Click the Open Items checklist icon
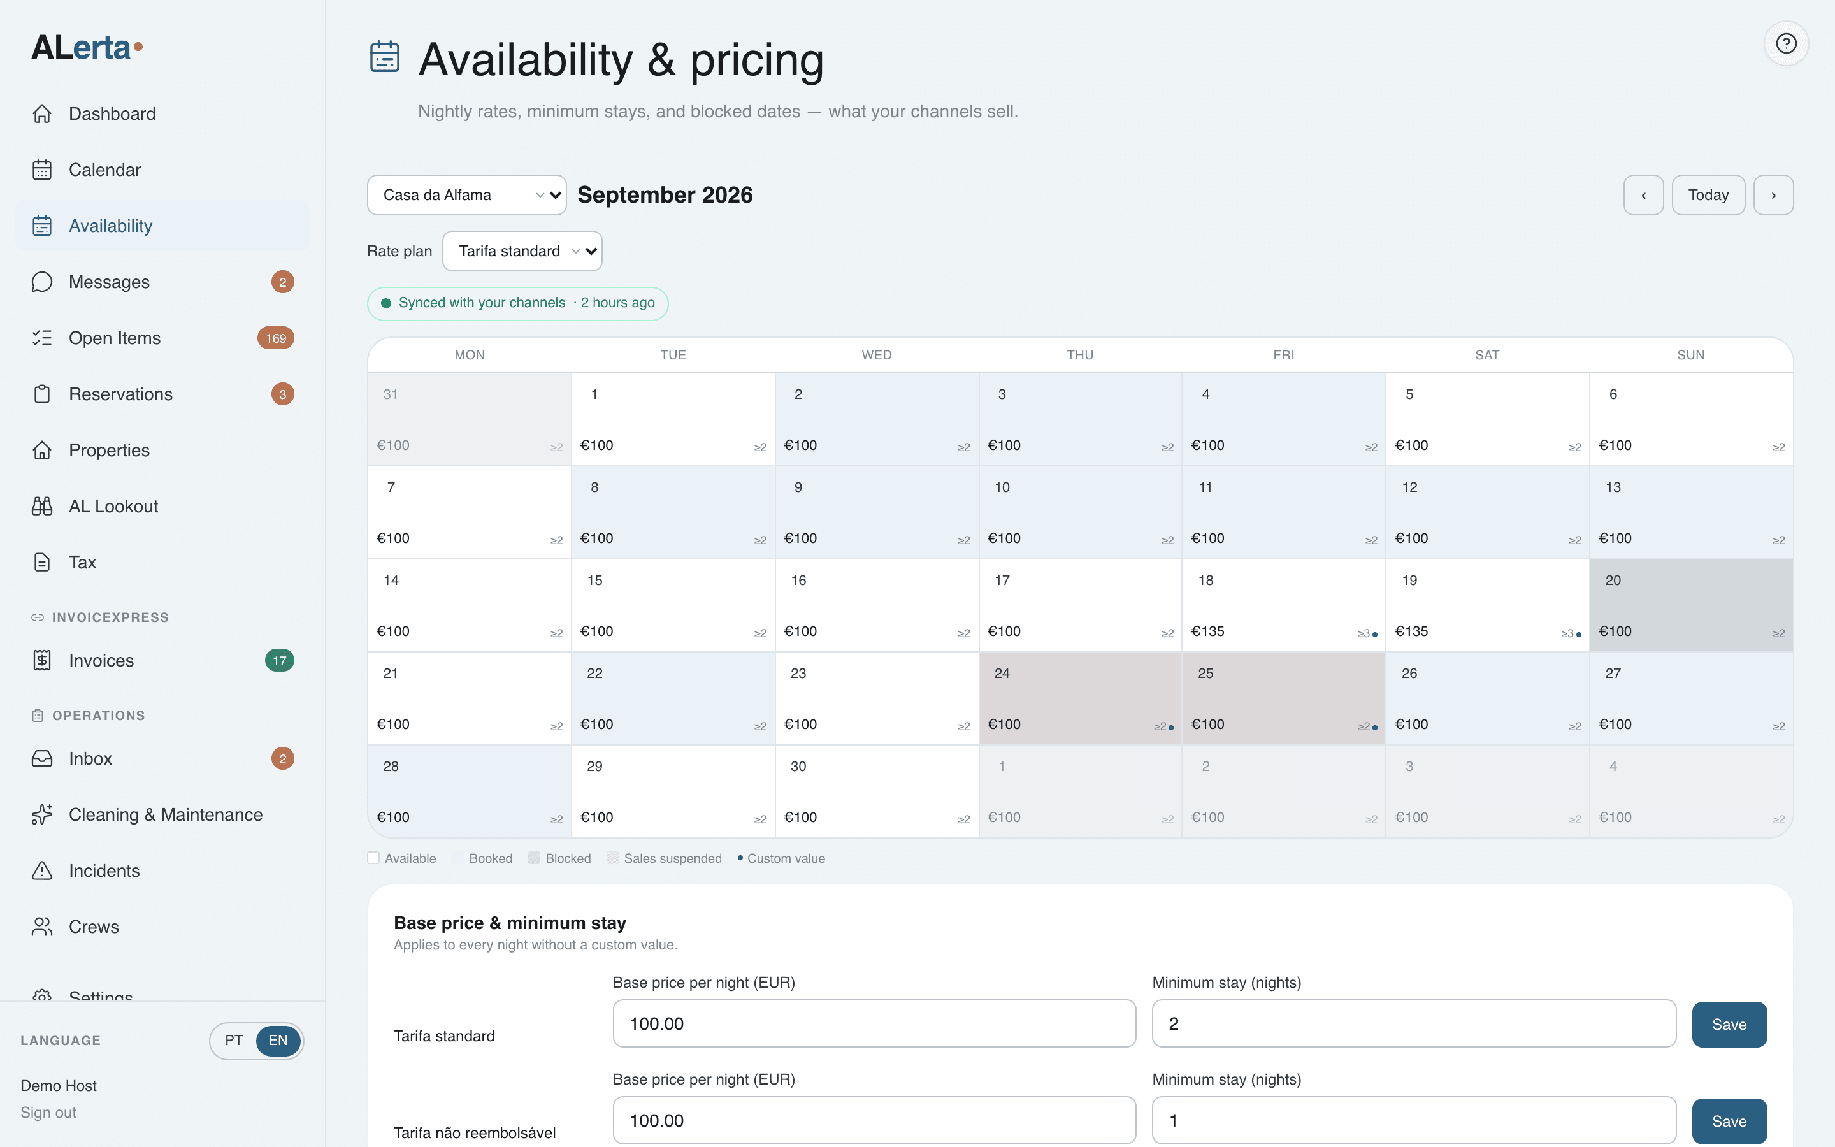 [41, 338]
